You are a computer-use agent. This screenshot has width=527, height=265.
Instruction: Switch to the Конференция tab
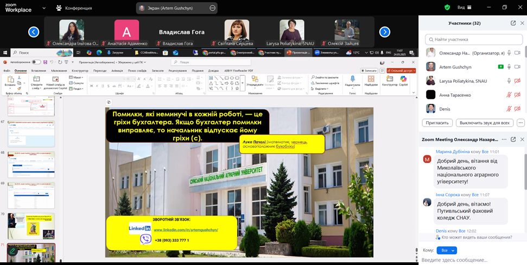pyautogui.click(x=74, y=8)
